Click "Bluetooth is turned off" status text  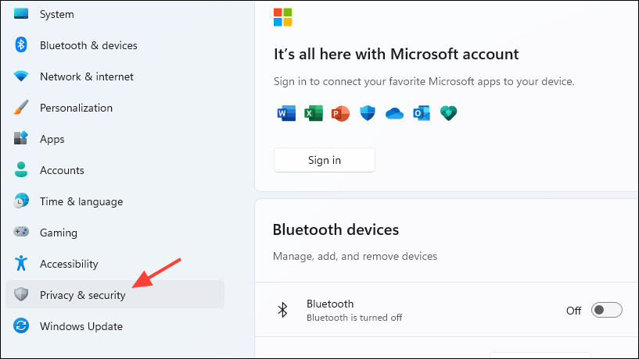354,318
